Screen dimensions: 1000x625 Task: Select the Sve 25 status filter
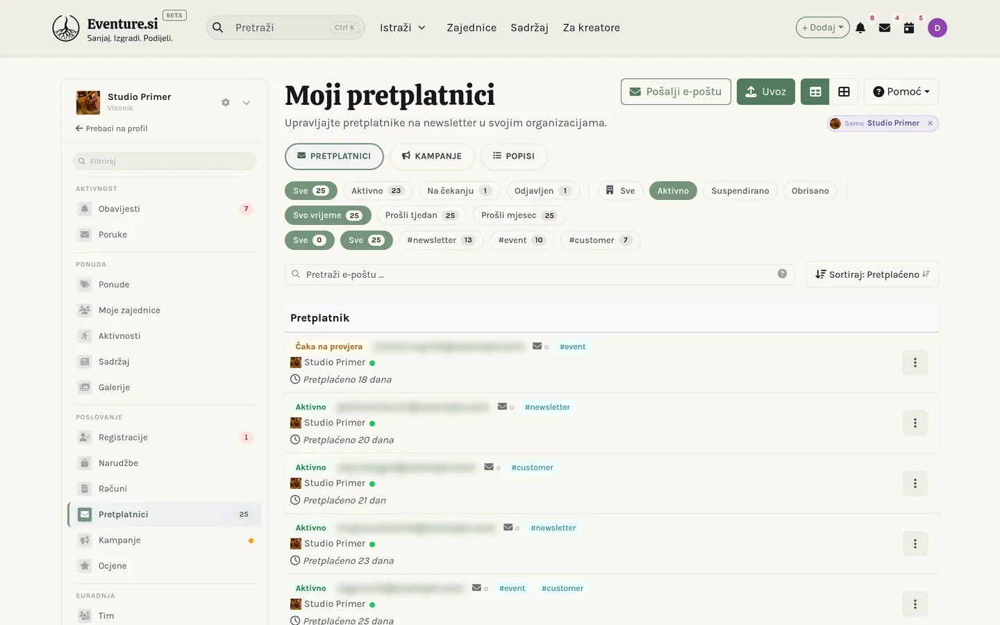(x=311, y=191)
